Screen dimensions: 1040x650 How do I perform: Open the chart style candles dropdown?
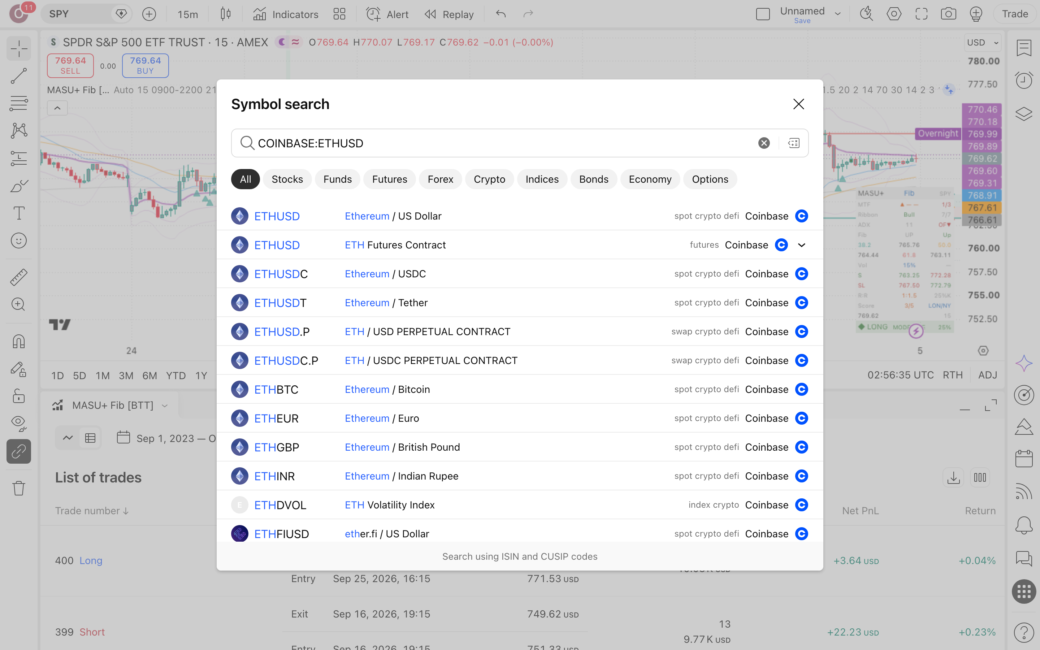(x=226, y=14)
